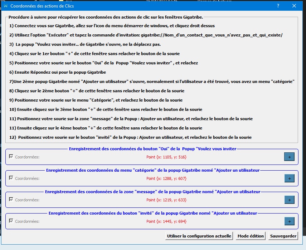The image size is (306, 250).
Task: Toggle Coordonnées checkbox in "Oui" button group
Action: [11, 157]
